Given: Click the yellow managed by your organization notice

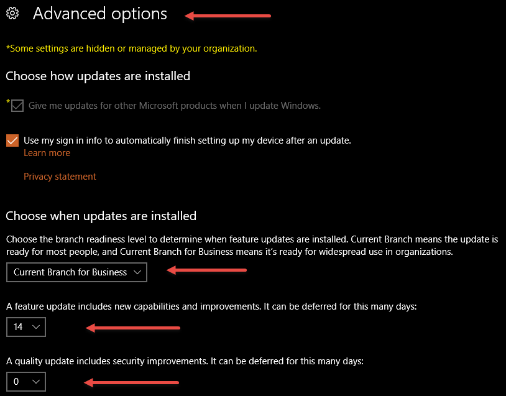Looking at the screenshot, I should 132,48.
